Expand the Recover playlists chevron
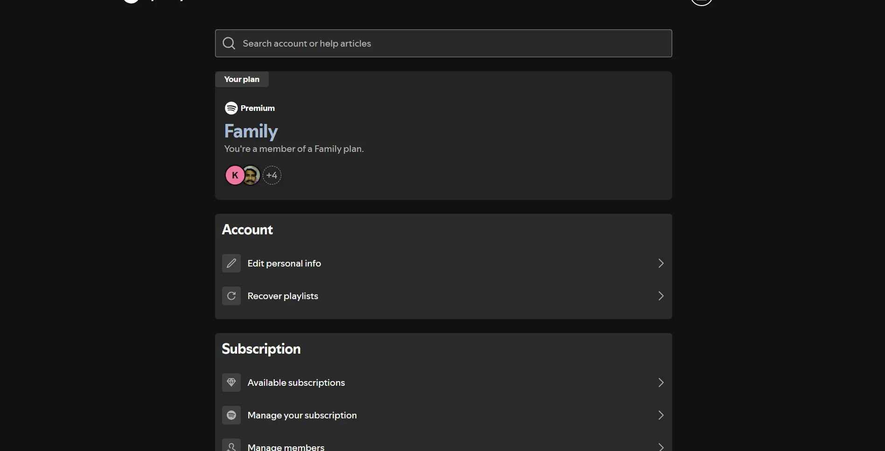Viewport: 885px width, 451px height. pyautogui.click(x=661, y=296)
